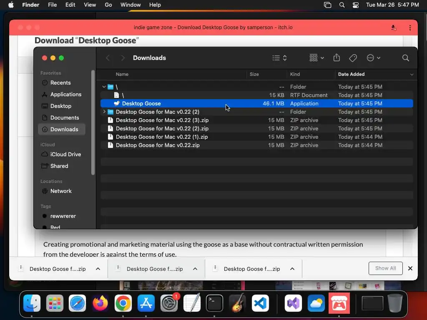Go back in the Finder window
Screen dimensions: 427x320
click(x=108, y=58)
